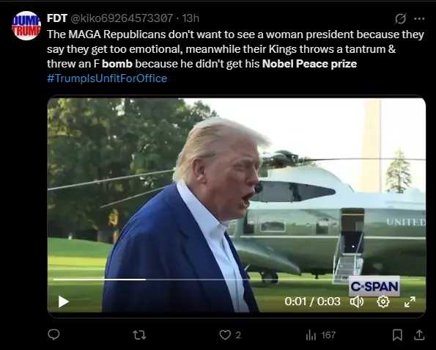Screen dimensions: 436x350
Task: Expand the video to fullscreen
Action: point(410,302)
